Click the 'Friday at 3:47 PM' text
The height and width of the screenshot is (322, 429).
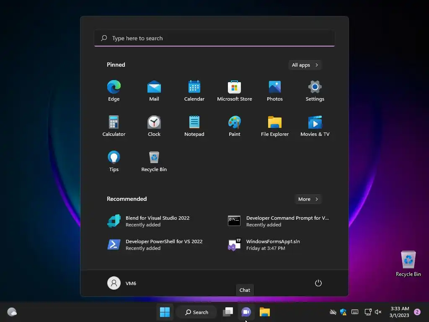coord(266,248)
